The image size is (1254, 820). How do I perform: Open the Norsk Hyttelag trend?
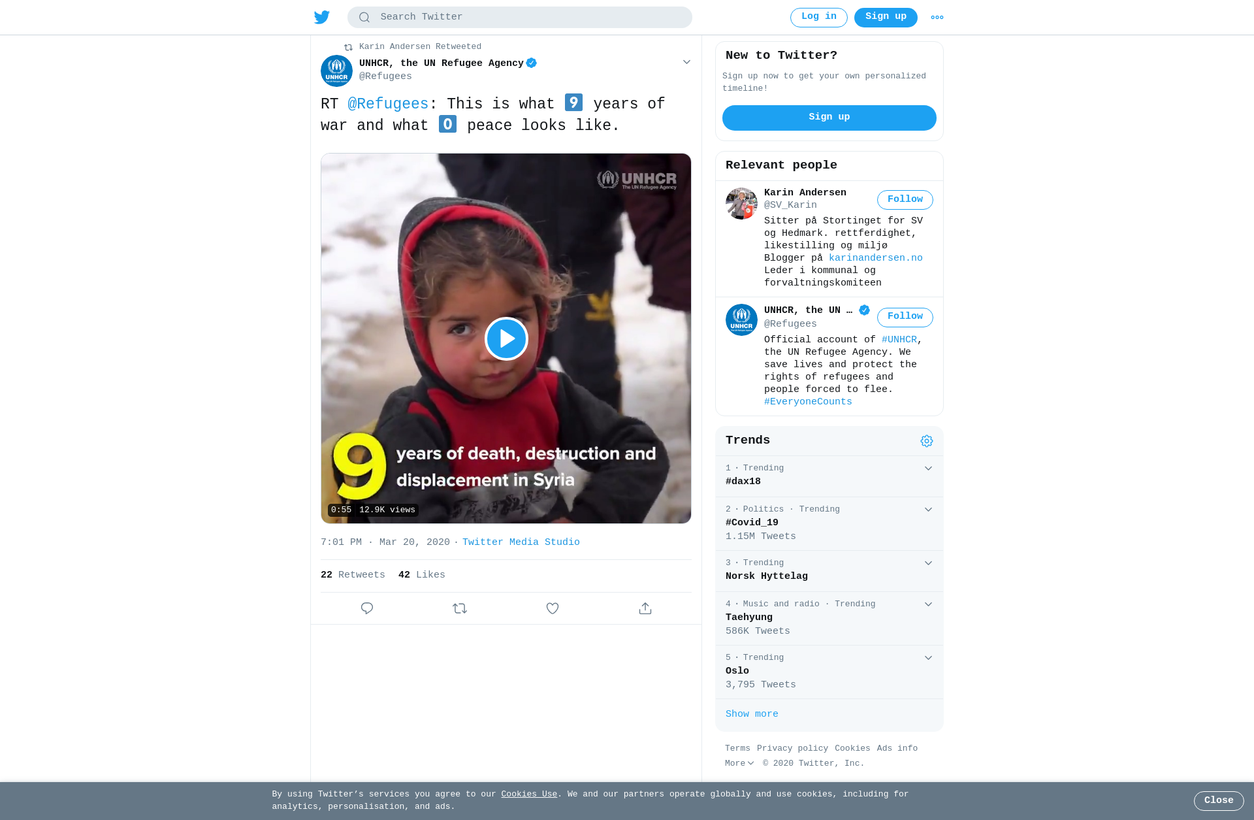829,571
